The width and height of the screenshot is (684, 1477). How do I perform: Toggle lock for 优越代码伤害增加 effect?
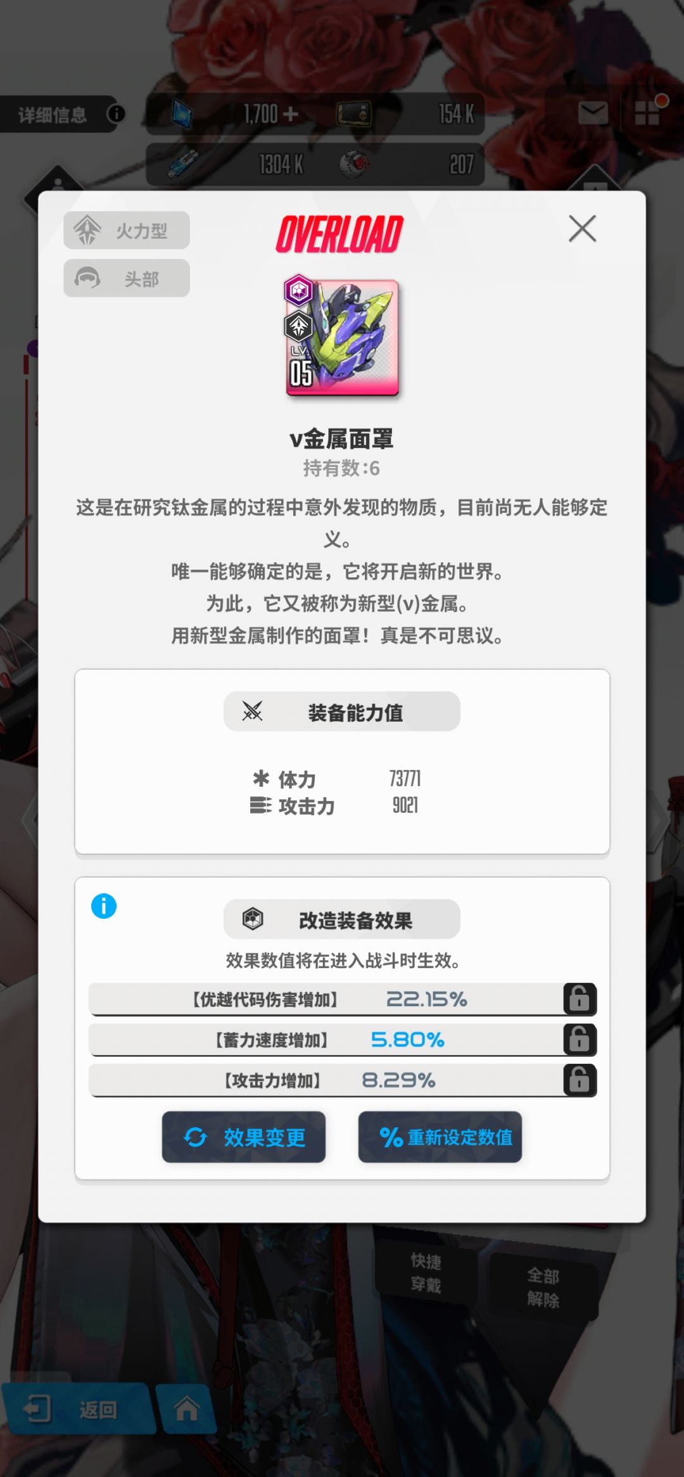coord(579,999)
